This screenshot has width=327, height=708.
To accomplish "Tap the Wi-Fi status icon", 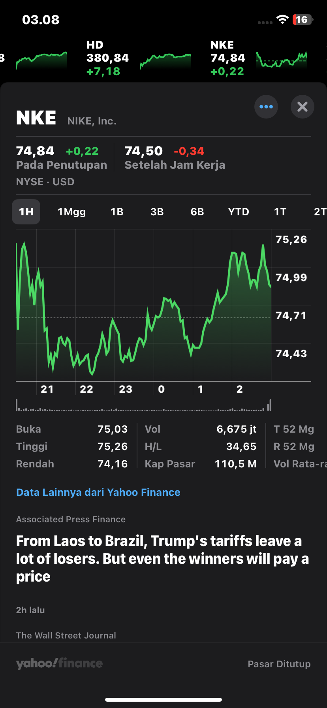I will tap(282, 20).
